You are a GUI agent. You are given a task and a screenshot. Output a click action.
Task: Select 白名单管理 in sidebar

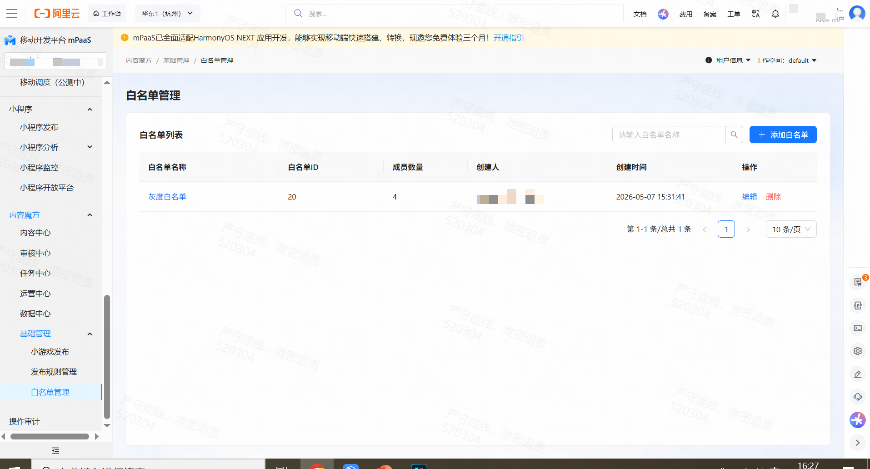coord(50,392)
